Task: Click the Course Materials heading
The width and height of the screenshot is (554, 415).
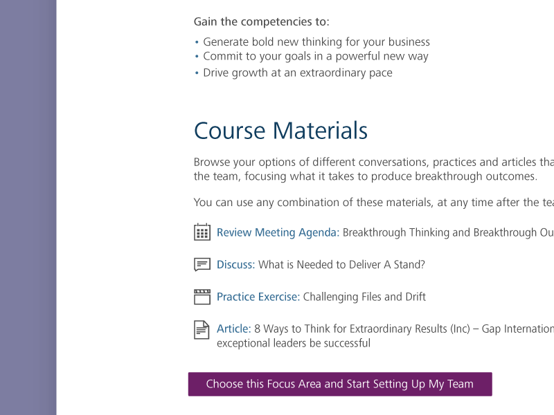Action: tap(280, 131)
